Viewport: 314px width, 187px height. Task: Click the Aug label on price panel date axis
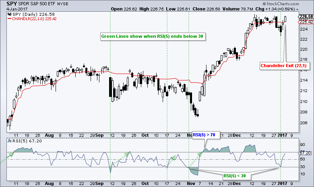click(x=49, y=136)
